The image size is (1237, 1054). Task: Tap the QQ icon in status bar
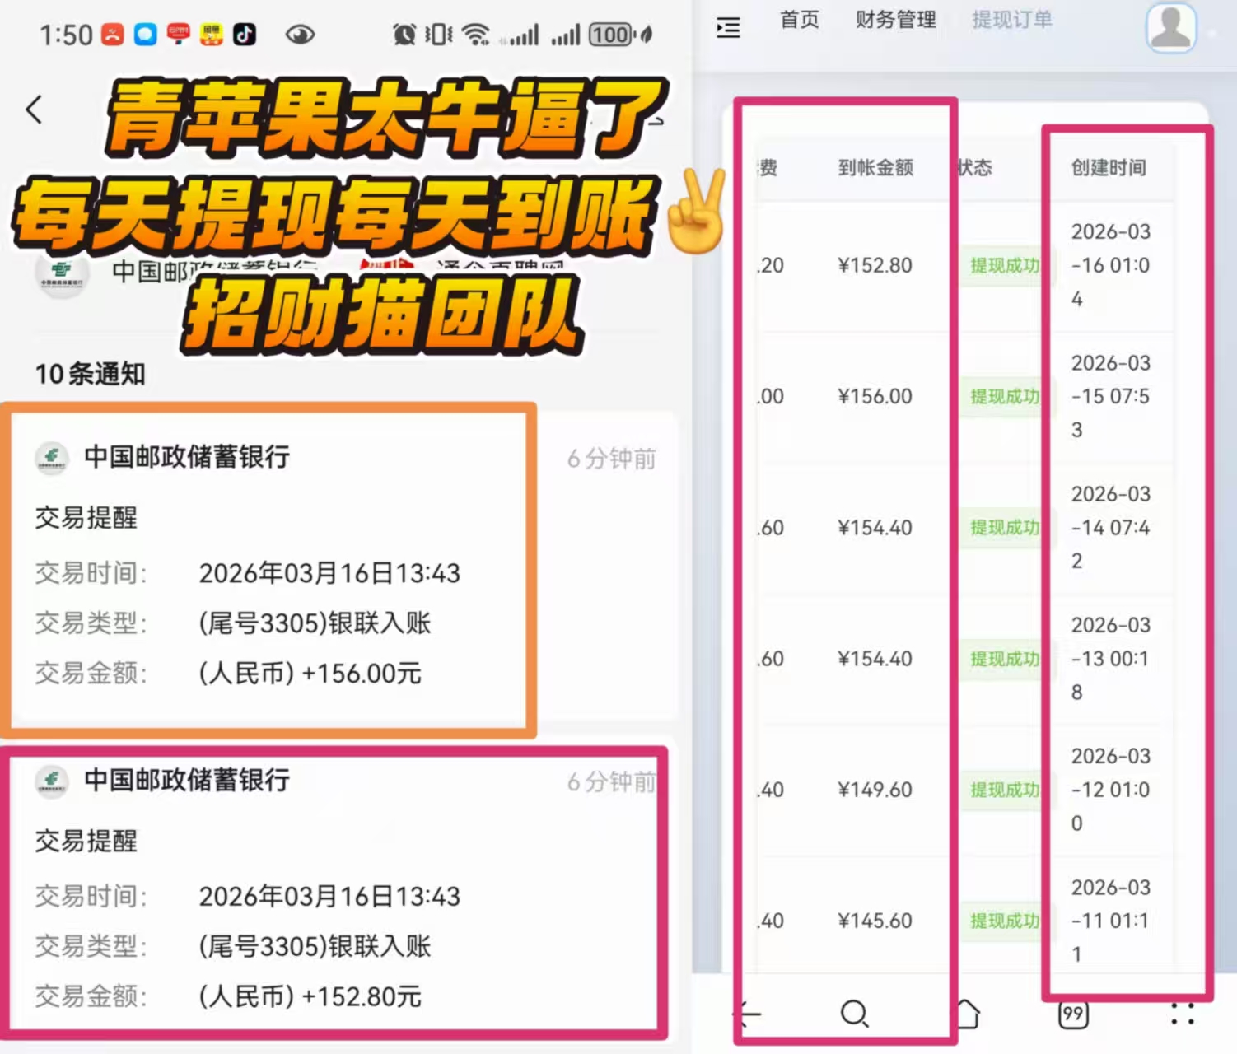point(145,34)
